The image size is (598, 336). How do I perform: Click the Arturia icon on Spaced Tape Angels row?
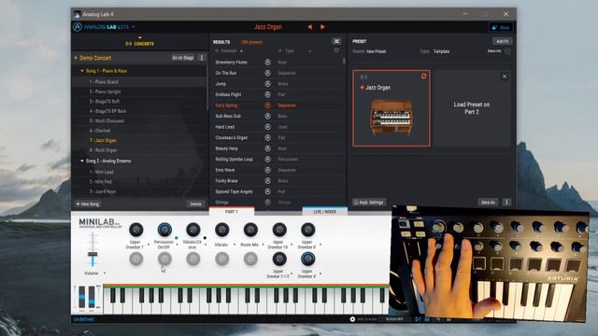point(268,191)
